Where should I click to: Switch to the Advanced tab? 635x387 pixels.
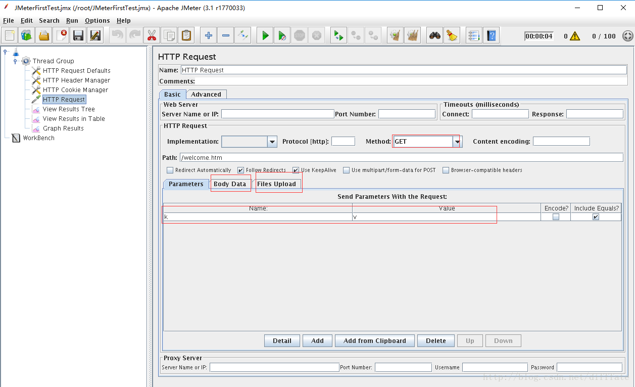(206, 95)
